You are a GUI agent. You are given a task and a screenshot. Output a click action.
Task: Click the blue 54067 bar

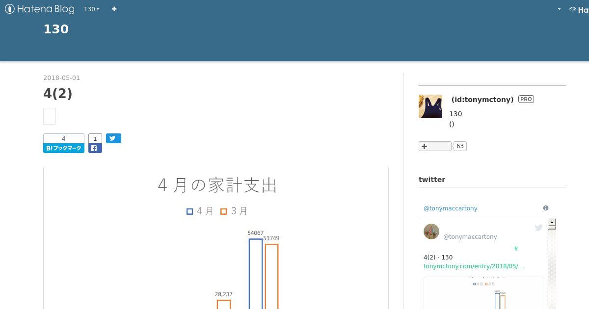256,274
